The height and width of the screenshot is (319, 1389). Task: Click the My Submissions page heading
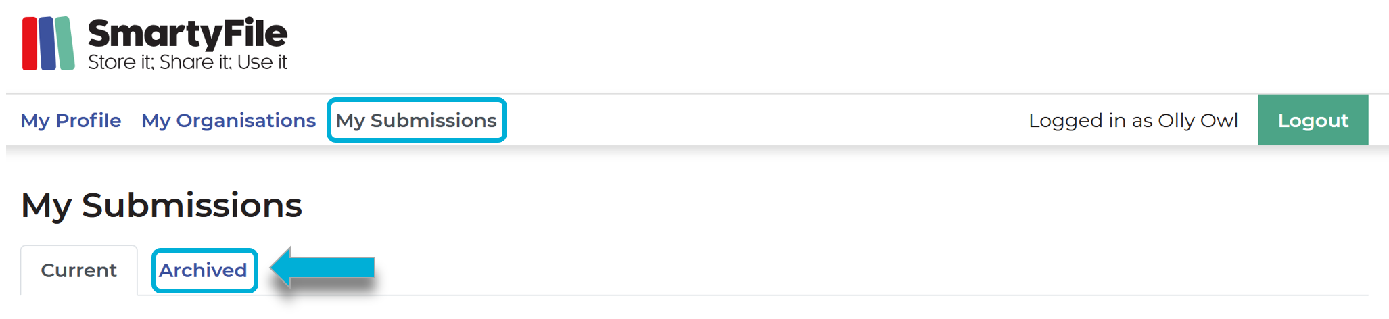click(x=162, y=205)
